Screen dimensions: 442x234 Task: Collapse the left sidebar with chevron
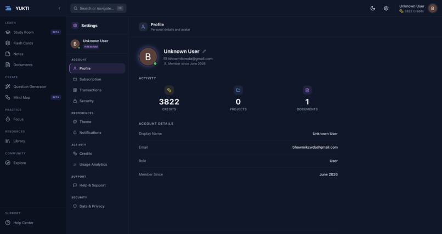(59, 8)
